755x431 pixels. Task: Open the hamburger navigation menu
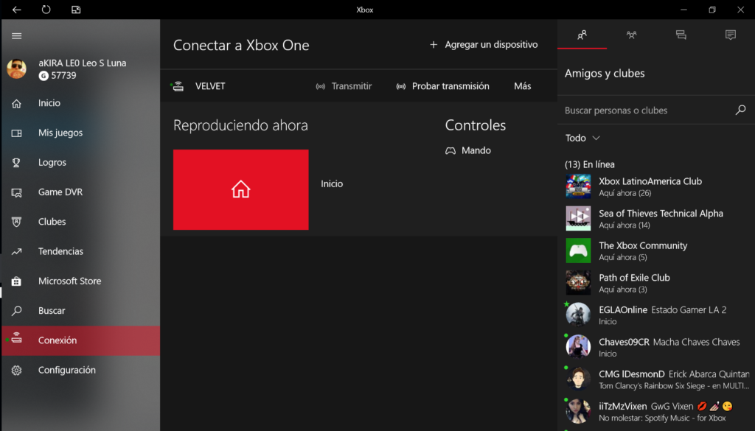[17, 35]
